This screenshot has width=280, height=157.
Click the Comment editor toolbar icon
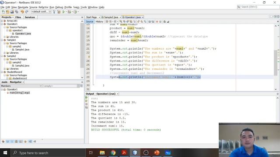[164, 21]
